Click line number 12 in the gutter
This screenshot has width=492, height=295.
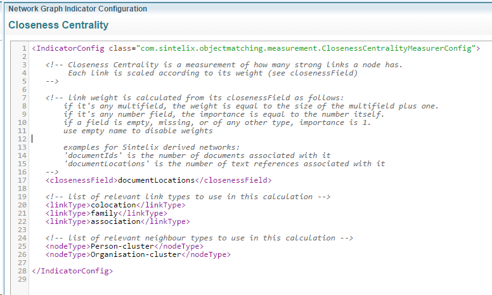tap(22, 139)
